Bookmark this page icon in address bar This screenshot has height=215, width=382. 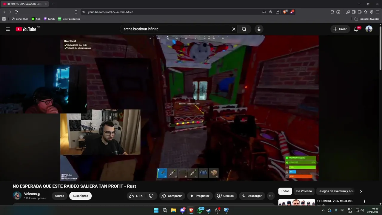[x=76, y=12]
